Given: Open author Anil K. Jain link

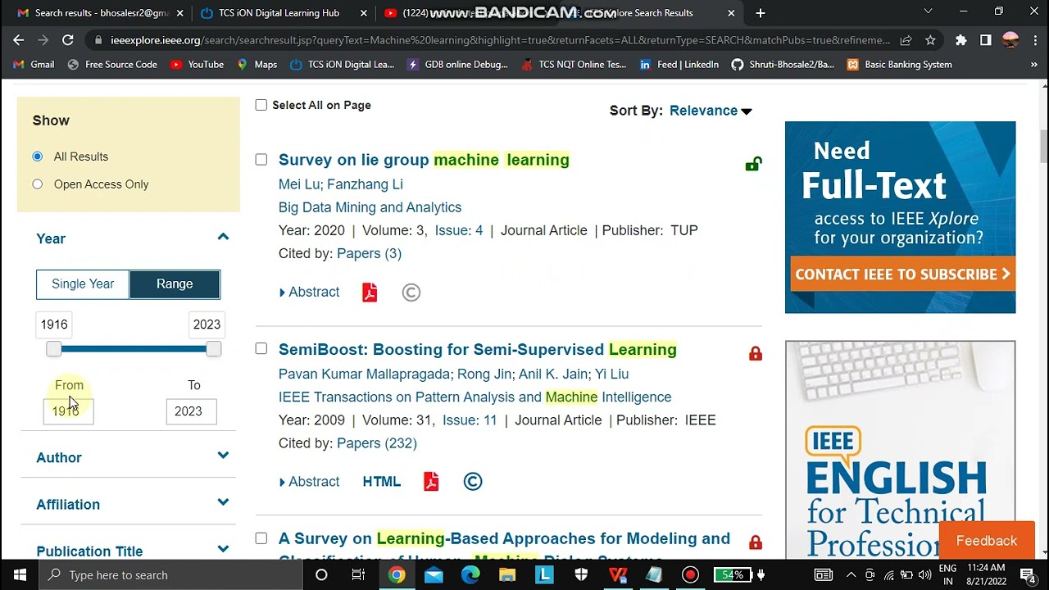Looking at the screenshot, I should (x=553, y=374).
